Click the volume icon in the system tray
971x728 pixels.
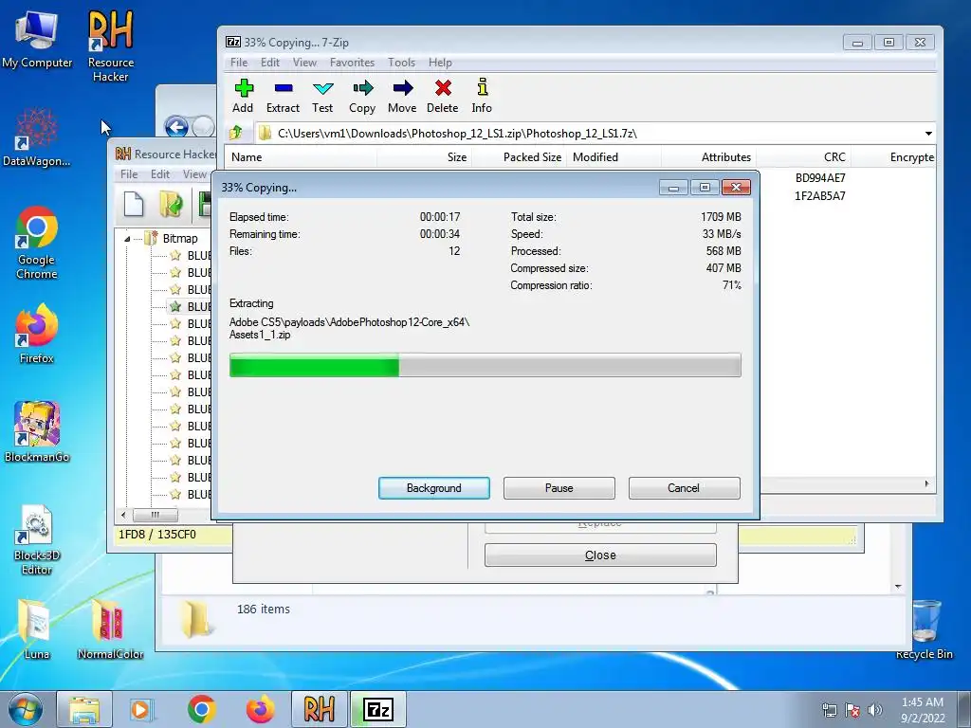[875, 710]
